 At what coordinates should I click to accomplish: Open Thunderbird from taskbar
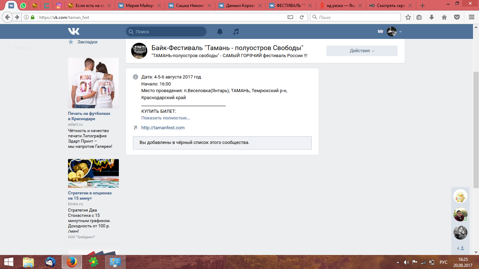point(50,262)
